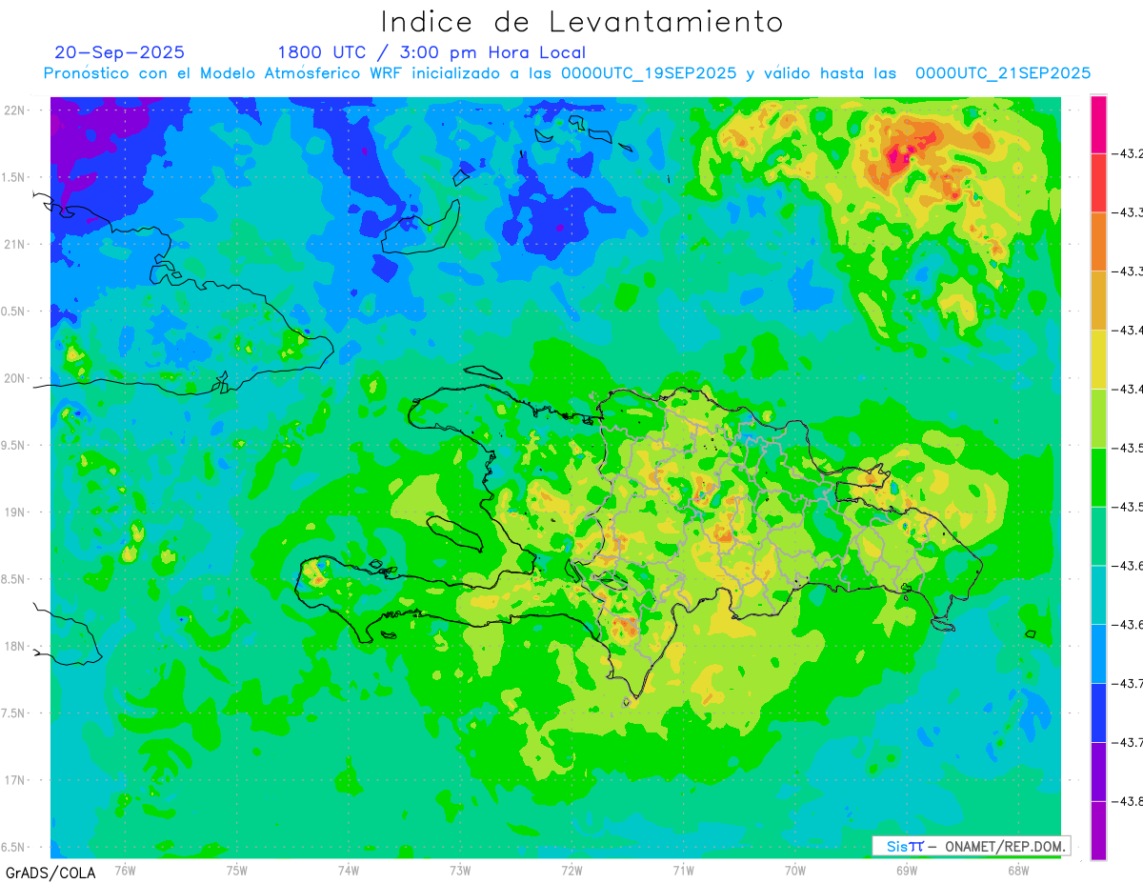
Task: Click the -43.2 legend value label
Action: coord(1130,153)
